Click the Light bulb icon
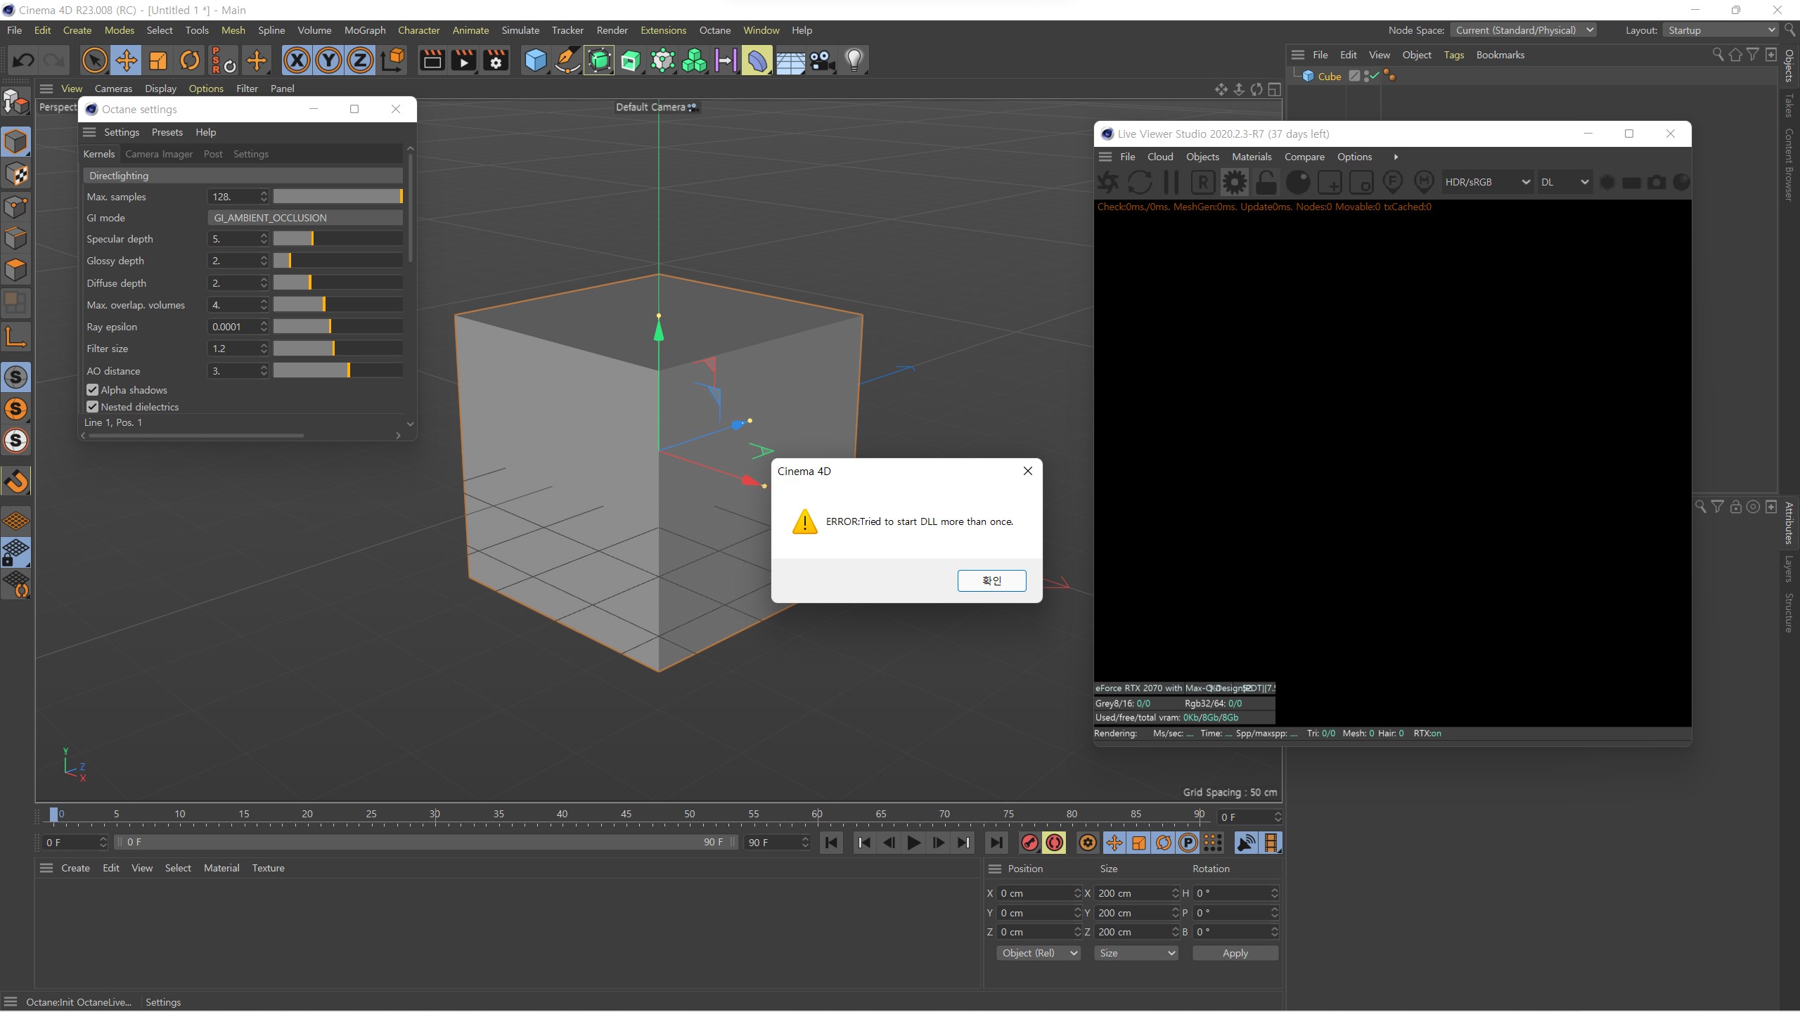The image size is (1800, 1012). [x=854, y=60]
